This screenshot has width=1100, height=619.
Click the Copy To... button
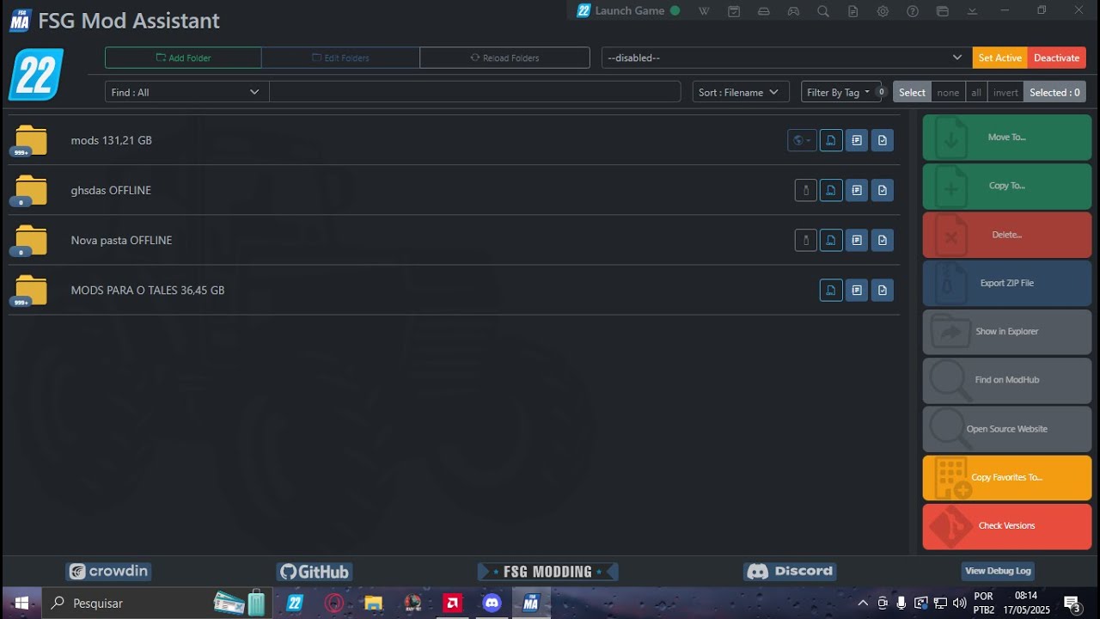[x=1007, y=186]
